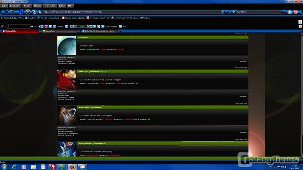The width and height of the screenshot is (303, 170).
Task: Switch to the red GalaxyFight tab
Action: click(x=19, y=31)
